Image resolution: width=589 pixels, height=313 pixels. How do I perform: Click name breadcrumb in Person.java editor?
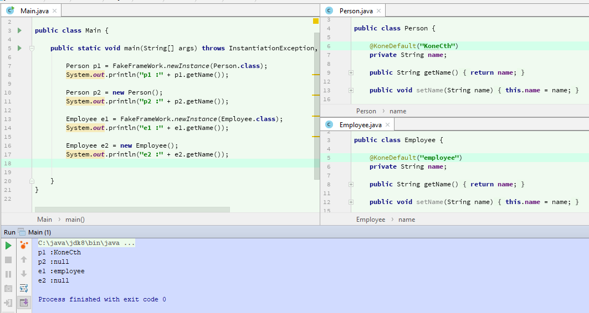coord(398,111)
